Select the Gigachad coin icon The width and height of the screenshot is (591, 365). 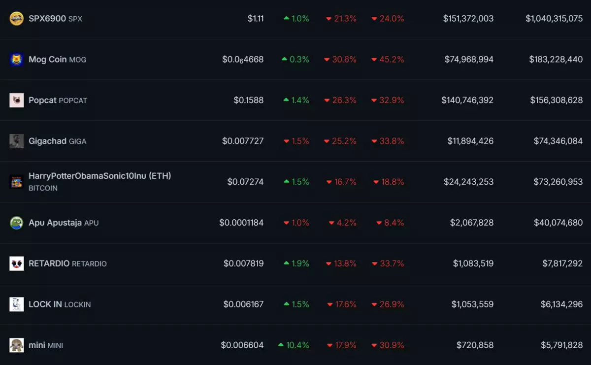pyautogui.click(x=17, y=141)
